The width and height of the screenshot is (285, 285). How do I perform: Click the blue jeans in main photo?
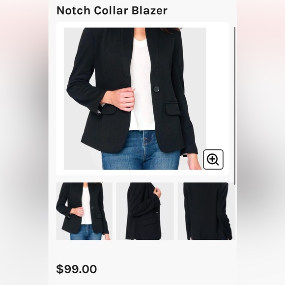point(141,150)
